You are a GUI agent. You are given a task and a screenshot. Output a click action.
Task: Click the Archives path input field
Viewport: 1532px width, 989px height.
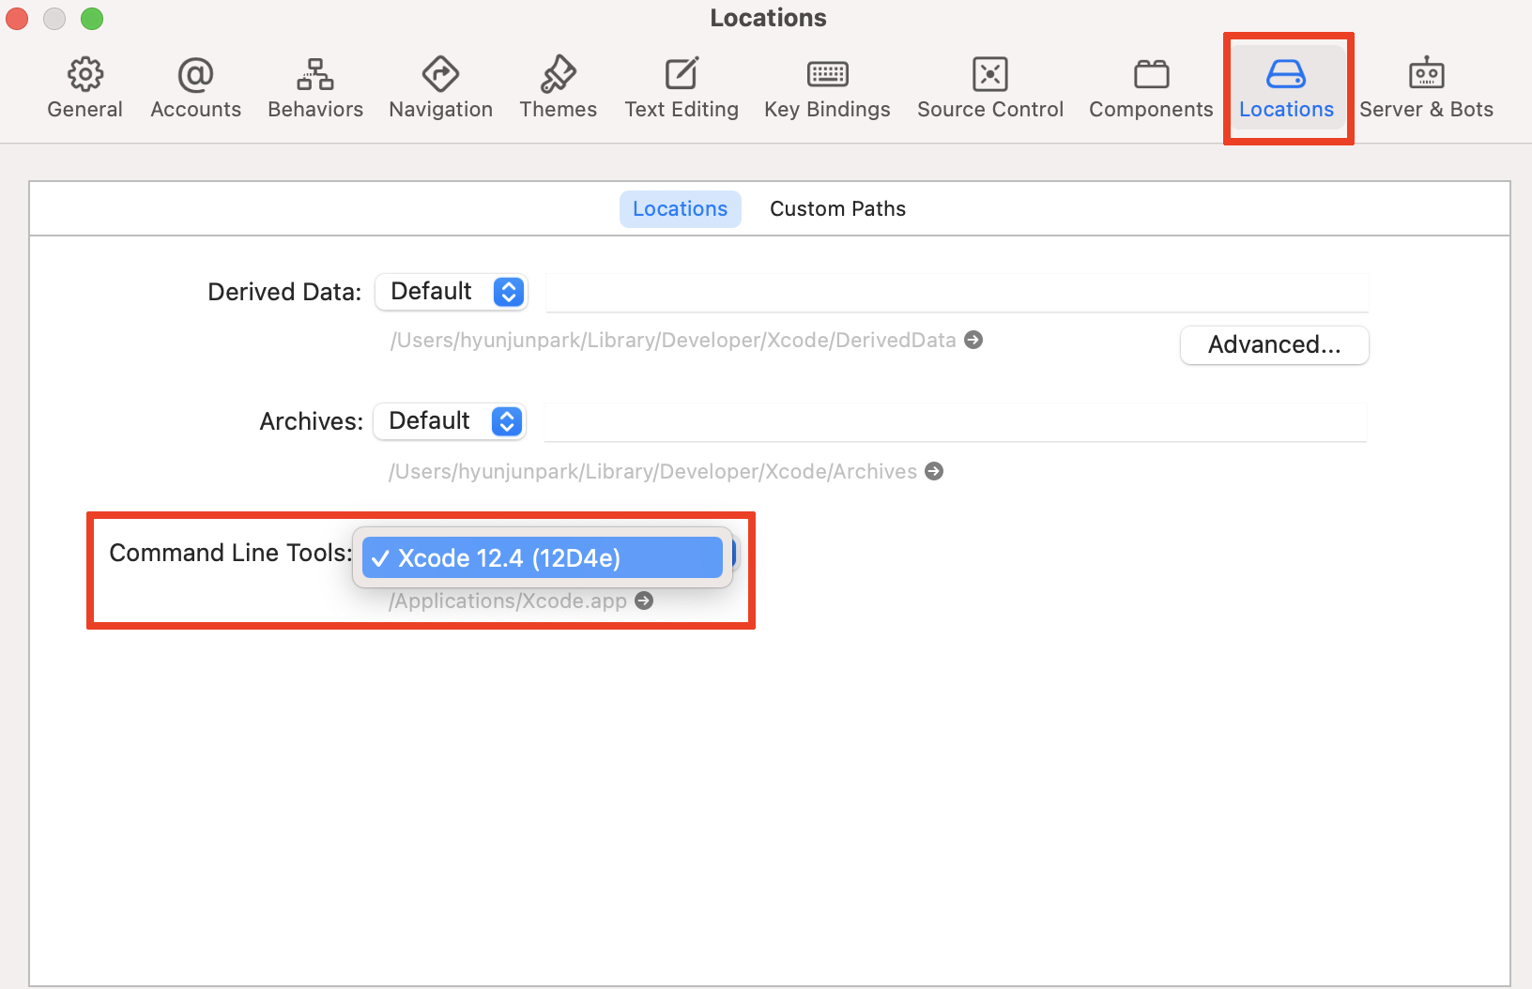click(955, 422)
